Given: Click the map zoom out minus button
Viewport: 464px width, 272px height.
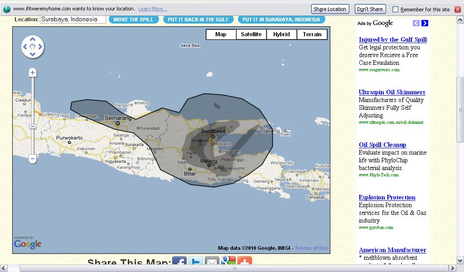Looking at the screenshot, I should [x=33, y=159].
